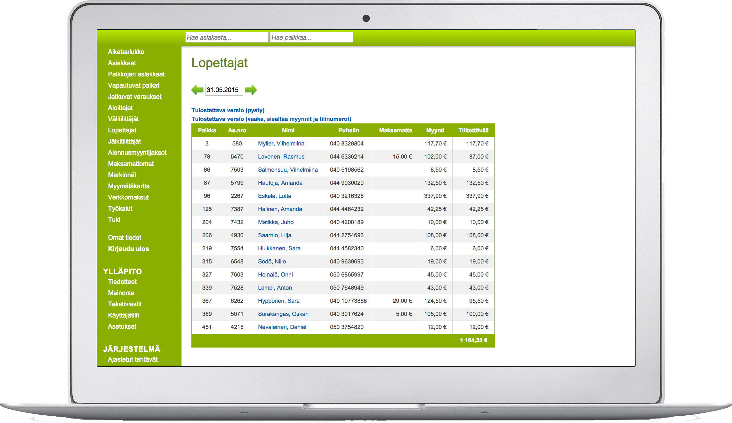
Task: Open Paikkojen asiakkaat menu item
Action: pos(136,74)
